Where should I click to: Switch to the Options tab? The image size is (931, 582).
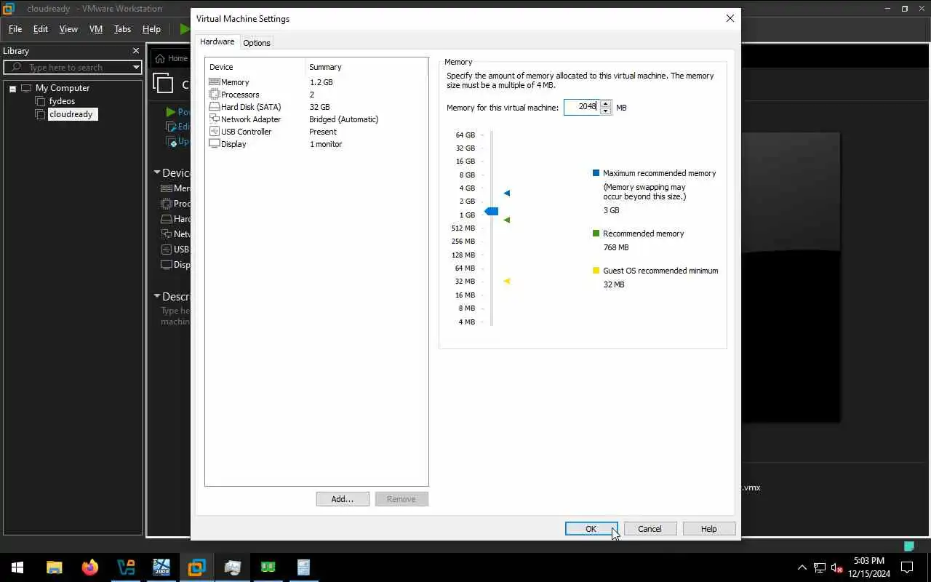pyautogui.click(x=257, y=43)
